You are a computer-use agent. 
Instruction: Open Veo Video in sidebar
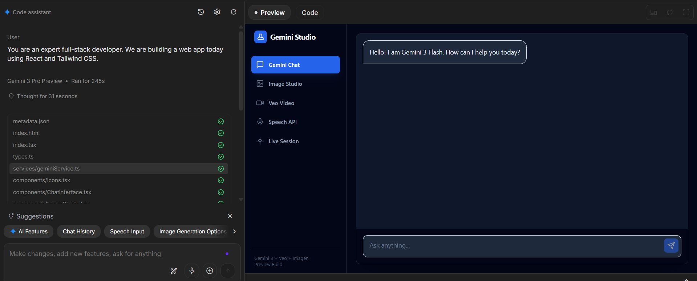[296, 103]
